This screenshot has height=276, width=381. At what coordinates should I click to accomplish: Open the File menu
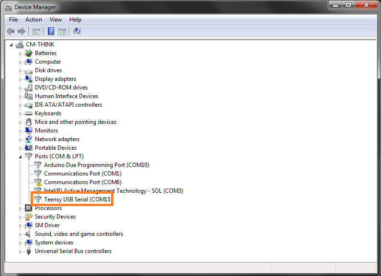pyautogui.click(x=13, y=20)
